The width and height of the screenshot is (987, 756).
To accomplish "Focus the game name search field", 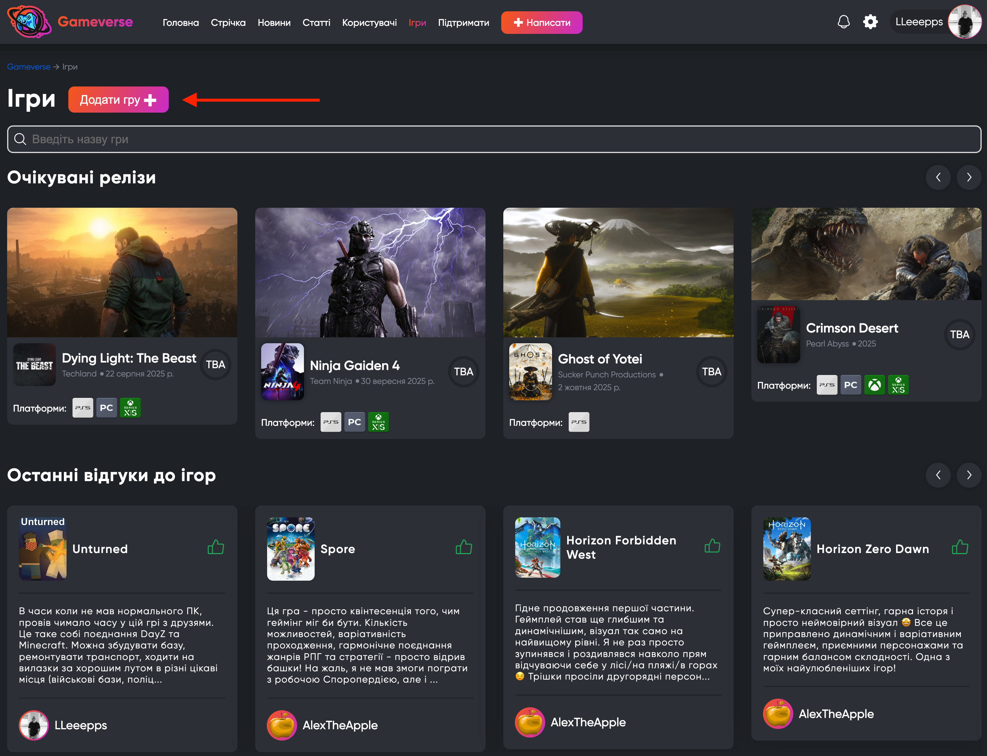I will point(494,139).
